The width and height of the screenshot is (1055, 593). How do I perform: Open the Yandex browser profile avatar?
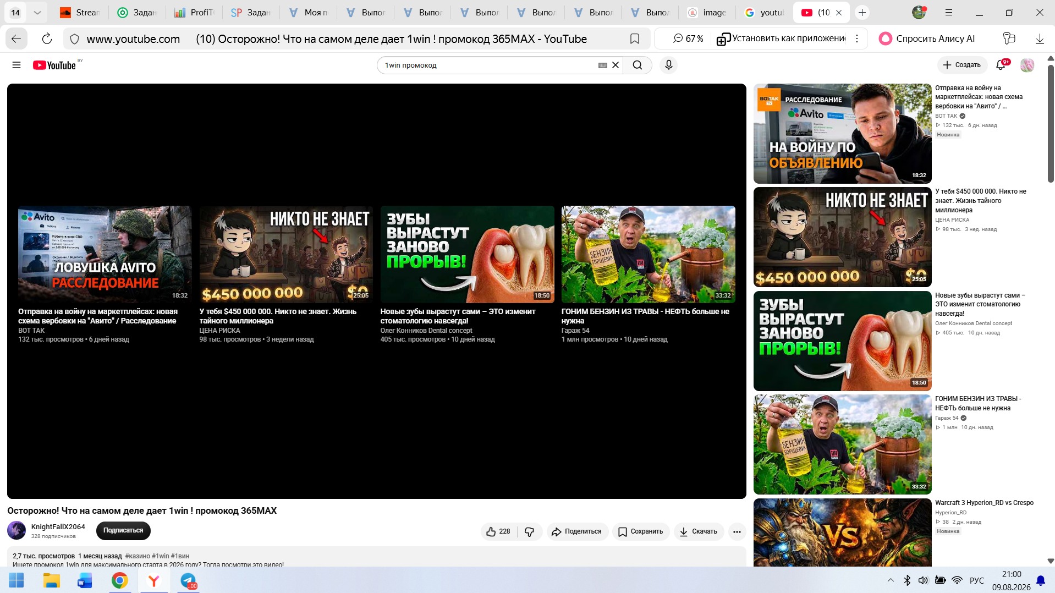919,12
